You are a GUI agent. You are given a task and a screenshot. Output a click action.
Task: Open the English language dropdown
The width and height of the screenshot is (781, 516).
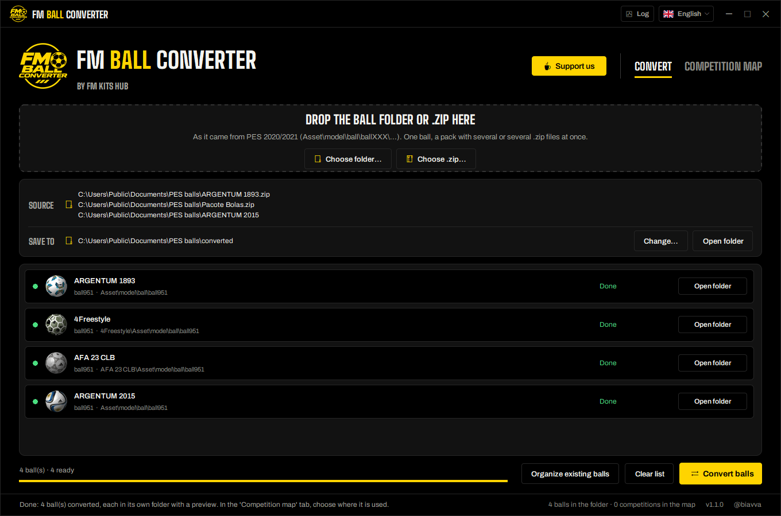click(686, 14)
